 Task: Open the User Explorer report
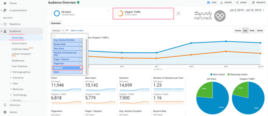point(20,66)
